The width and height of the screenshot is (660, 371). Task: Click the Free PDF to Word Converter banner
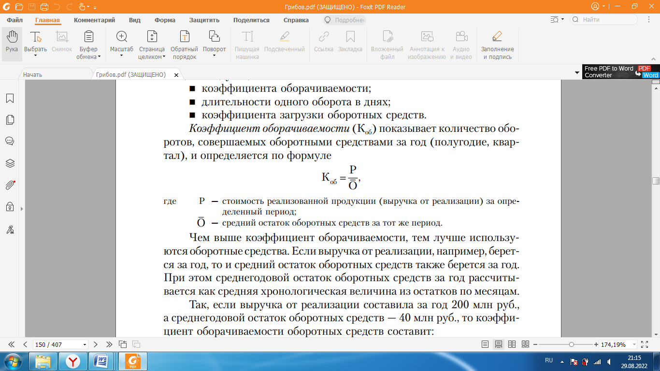[621, 71]
